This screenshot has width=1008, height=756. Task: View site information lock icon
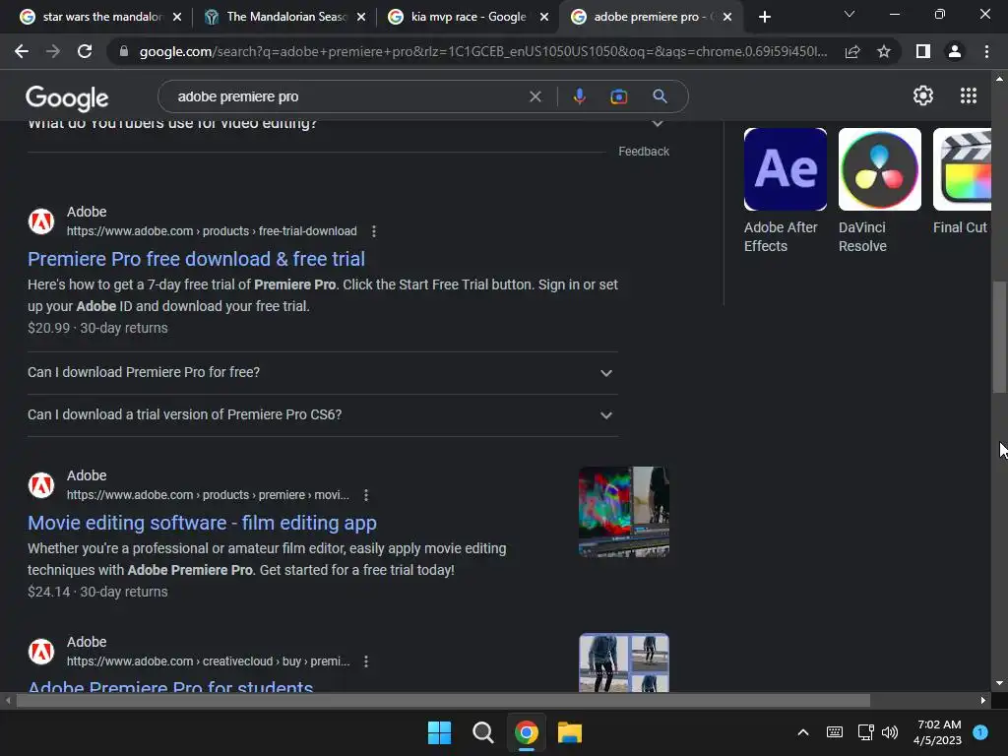pos(124,51)
